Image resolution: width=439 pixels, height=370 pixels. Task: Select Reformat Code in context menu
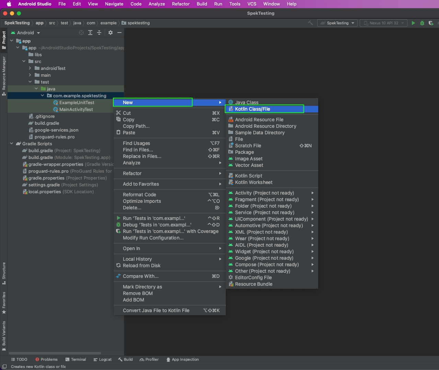[170, 195]
